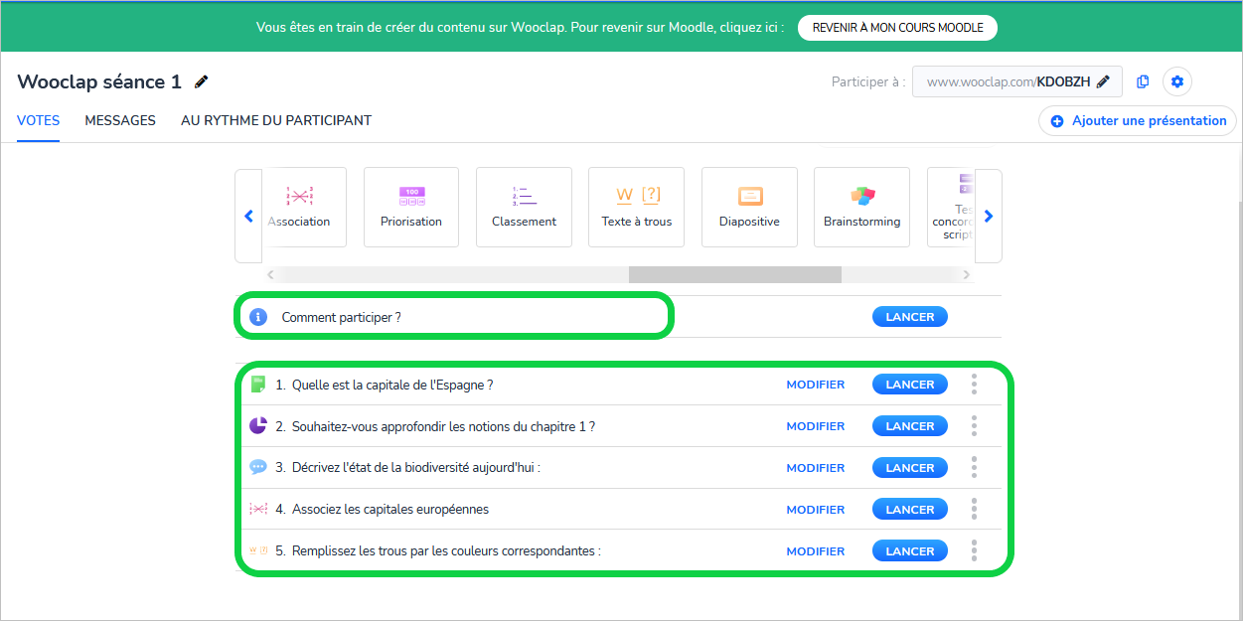Viewport: 1243px width, 621px height.
Task: Click Comment participer ? text
Action: [x=342, y=317]
